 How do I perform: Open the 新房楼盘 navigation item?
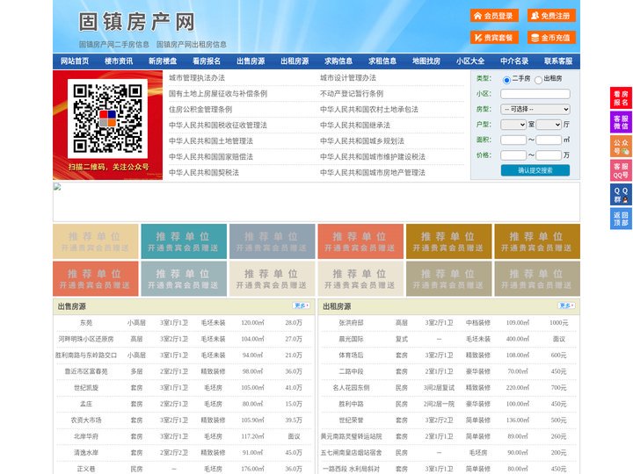(163, 61)
